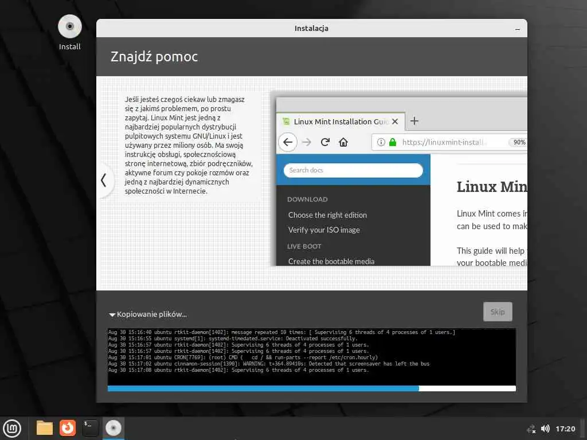Click the Linux Mint favicon on the tab
587x440 pixels.
pyautogui.click(x=286, y=121)
